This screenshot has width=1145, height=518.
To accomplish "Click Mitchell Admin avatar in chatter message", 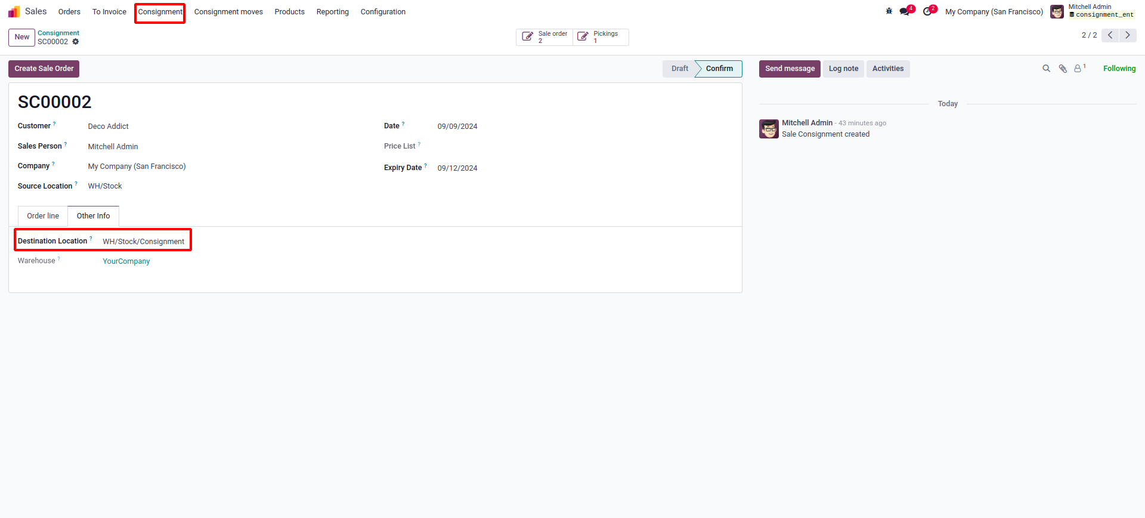I will (769, 129).
